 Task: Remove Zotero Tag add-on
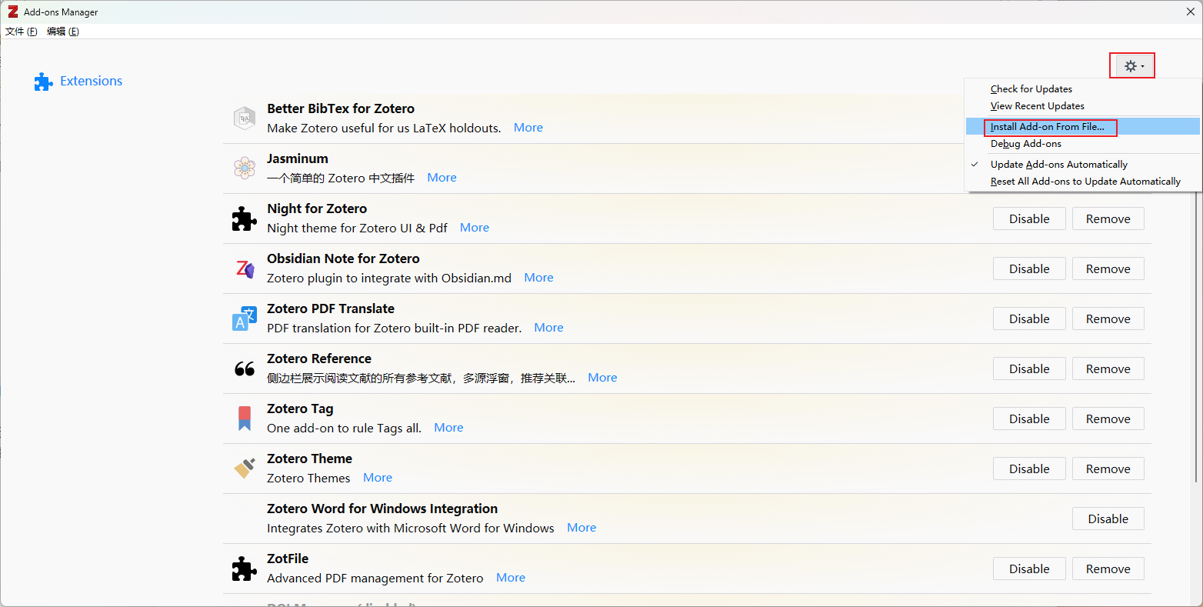[1108, 419]
